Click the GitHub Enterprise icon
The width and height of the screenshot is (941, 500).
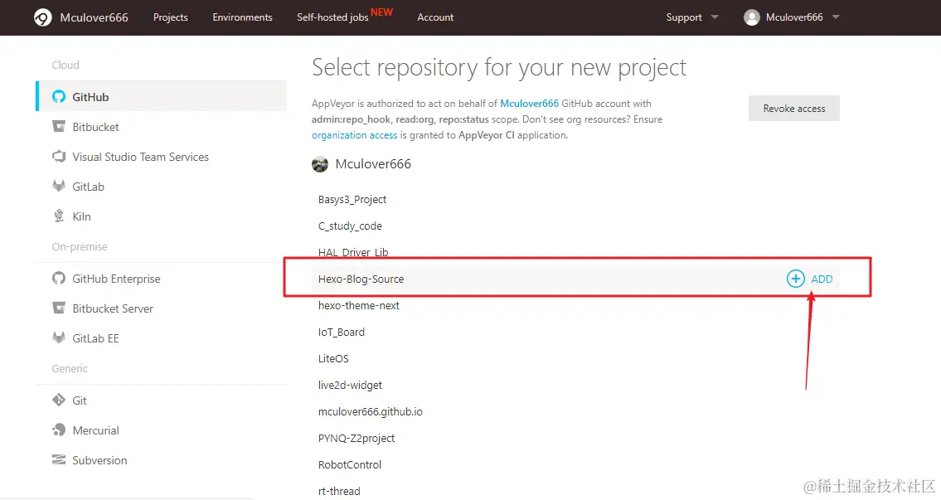click(x=59, y=279)
